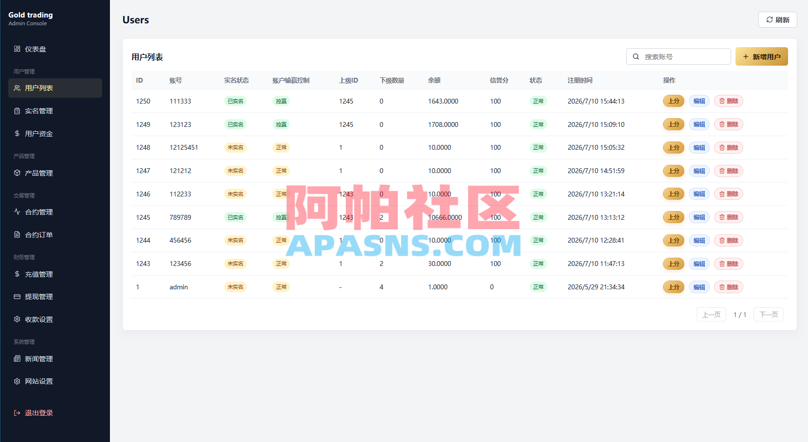Click the 产品管理 cube icon
This screenshot has height=442, width=808.
[x=17, y=173]
